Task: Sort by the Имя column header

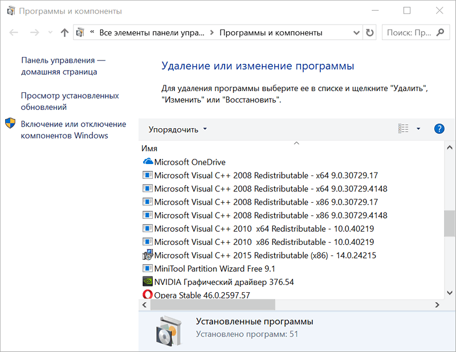Action: click(149, 149)
